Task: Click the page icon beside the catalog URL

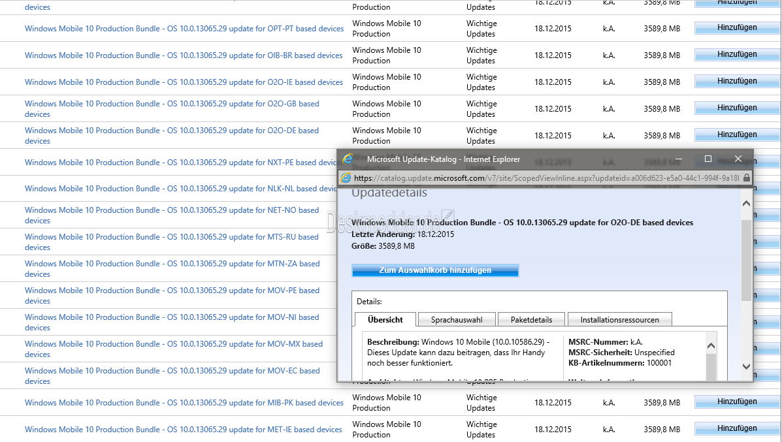Action: (x=346, y=178)
